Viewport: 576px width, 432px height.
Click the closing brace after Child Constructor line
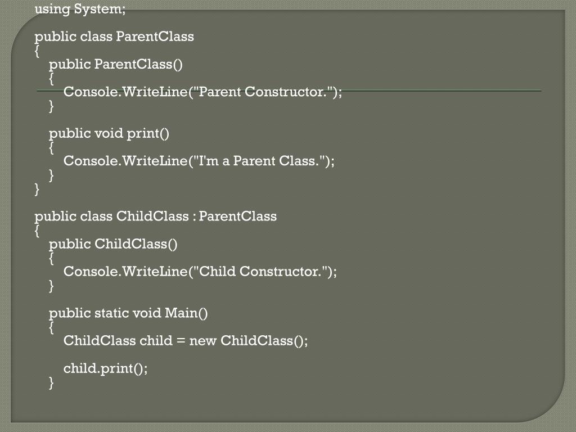51,286
